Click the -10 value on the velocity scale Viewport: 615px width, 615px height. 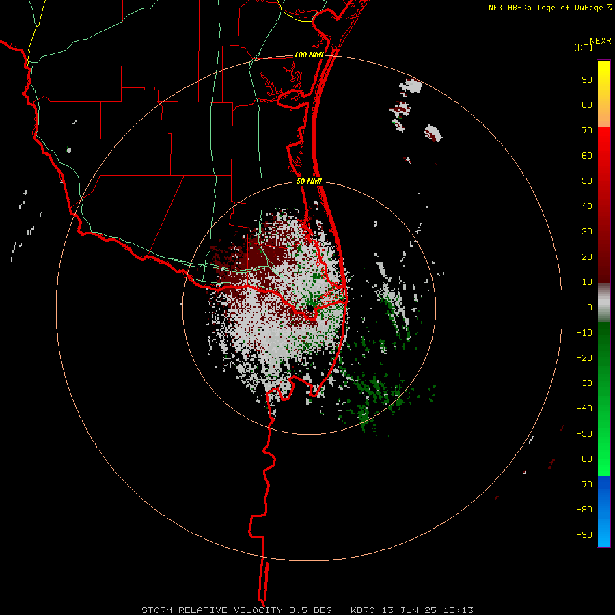coord(584,333)
